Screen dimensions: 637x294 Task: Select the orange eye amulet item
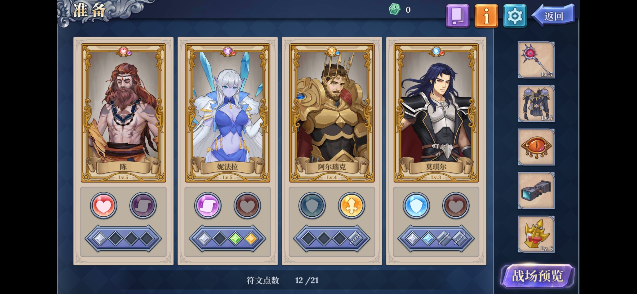coord(536,147)
